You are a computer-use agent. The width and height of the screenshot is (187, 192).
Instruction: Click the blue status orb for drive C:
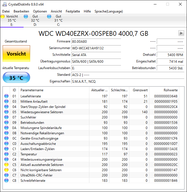point(49,16)
